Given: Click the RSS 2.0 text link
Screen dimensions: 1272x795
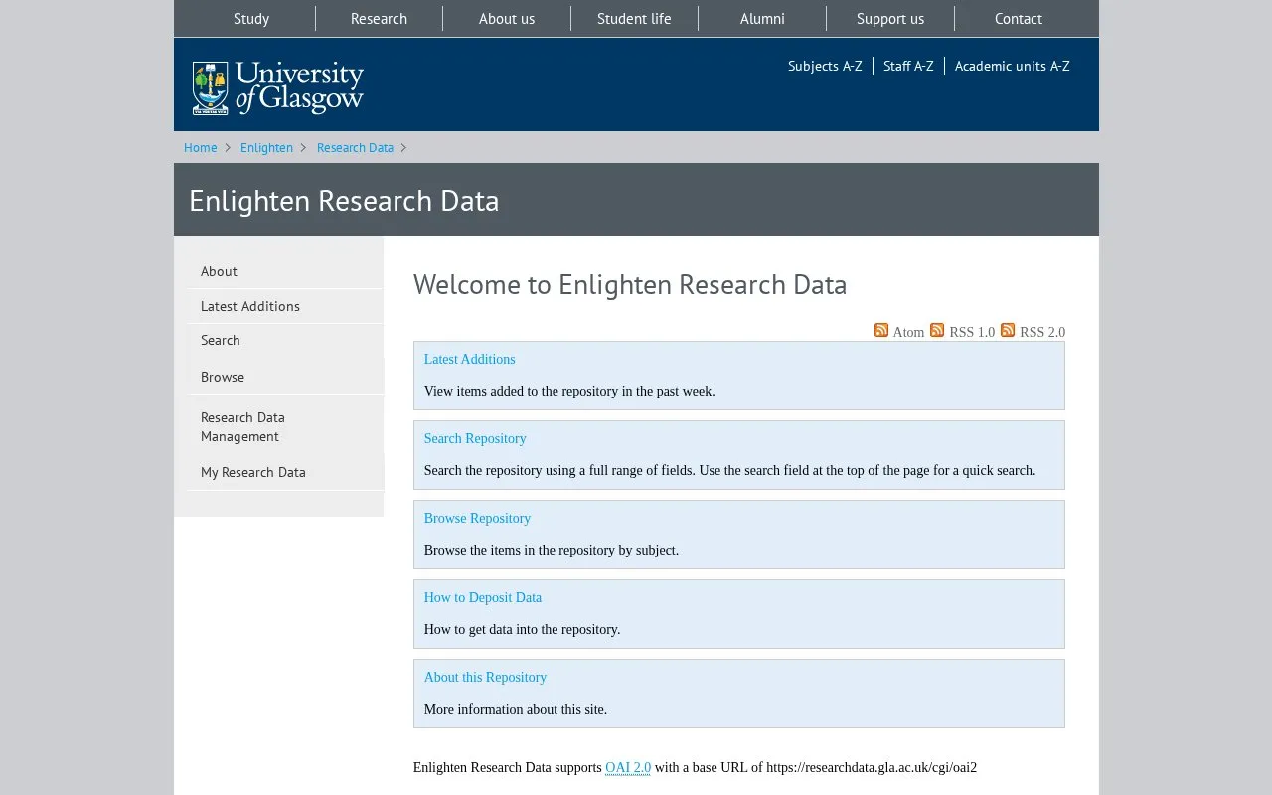Looking at the screenshot, I should (x=1042, y=332).
